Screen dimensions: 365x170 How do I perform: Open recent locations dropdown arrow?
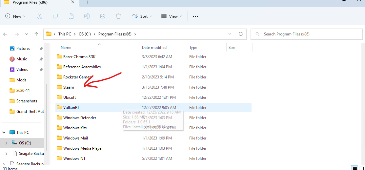click(x=27, y=34)
